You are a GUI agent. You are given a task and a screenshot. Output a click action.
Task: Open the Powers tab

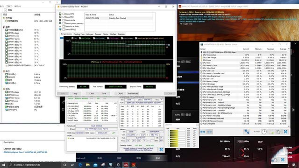coord(98,34)
